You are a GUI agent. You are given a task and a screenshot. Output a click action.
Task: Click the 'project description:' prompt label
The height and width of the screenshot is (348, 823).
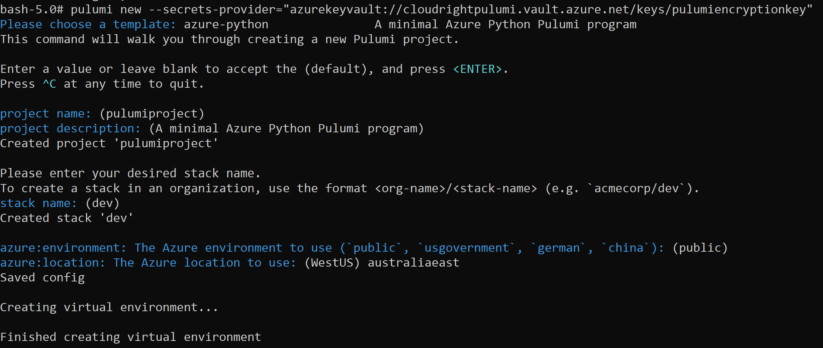click(70, 129)
